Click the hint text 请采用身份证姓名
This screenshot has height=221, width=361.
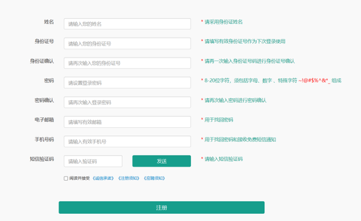224,22
